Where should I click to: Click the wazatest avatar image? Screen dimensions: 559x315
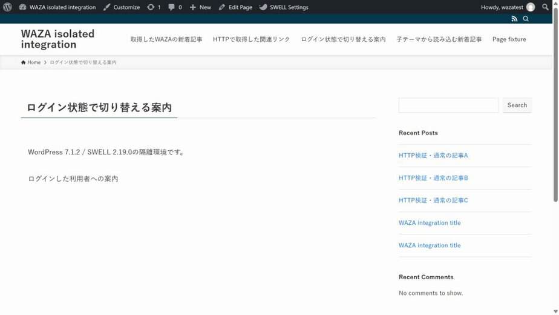(531, 7)
